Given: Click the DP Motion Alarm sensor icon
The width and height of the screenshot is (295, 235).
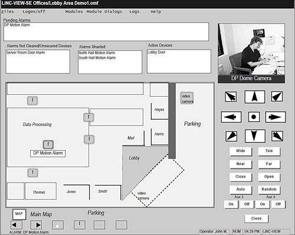Looking at the screenshot, I should 48,144.
